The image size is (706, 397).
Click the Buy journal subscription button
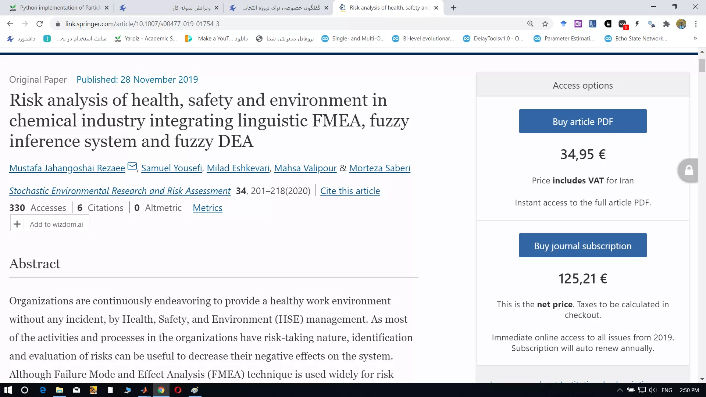point(582,246)
